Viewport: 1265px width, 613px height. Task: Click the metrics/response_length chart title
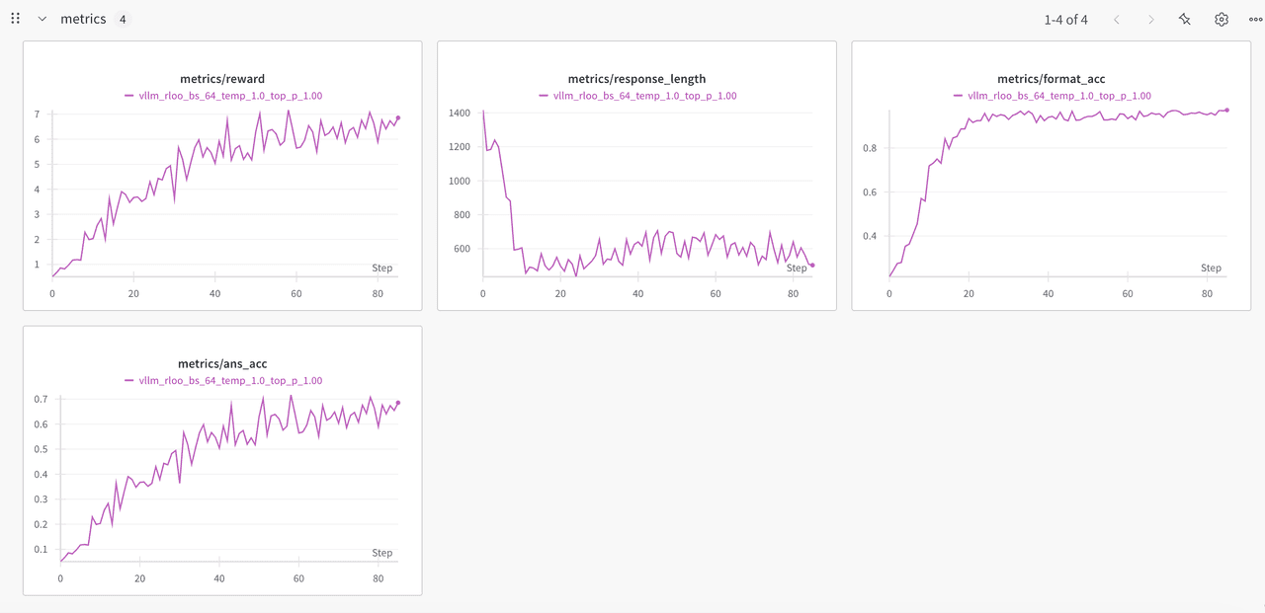point(636,79)
